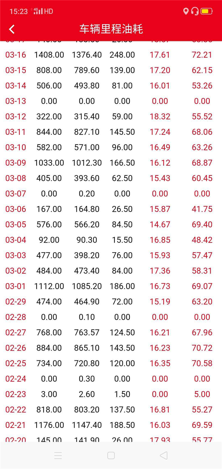Select the 02-23 date entry
The image size is (222, 469).
16,394
